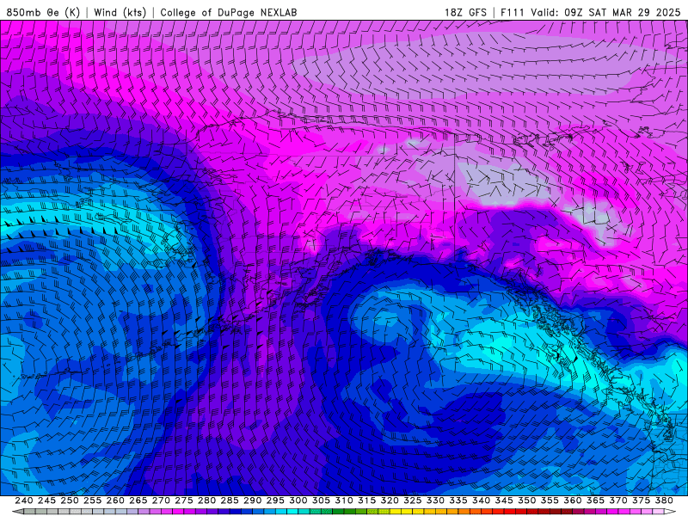The width and height of the screenshot is (688, 516).
Task: Click the 240 label on the color scale
Action: pyautogui.click(x=24, y=501)
